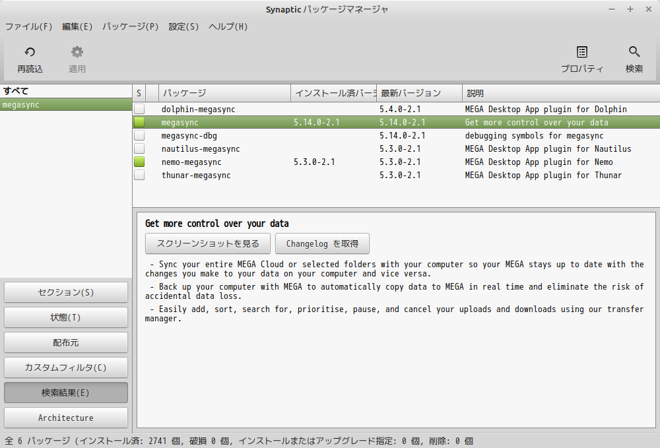Screen dimensions: 660x448
Task: Click the Apply (適用) gear icon
Action: point(77,52)
